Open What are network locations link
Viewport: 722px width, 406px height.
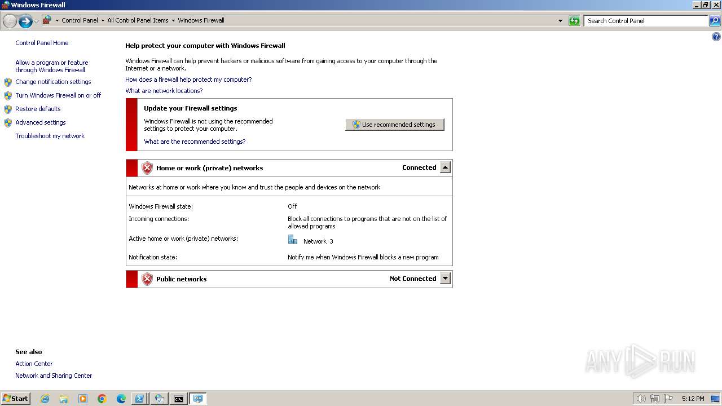164,91
